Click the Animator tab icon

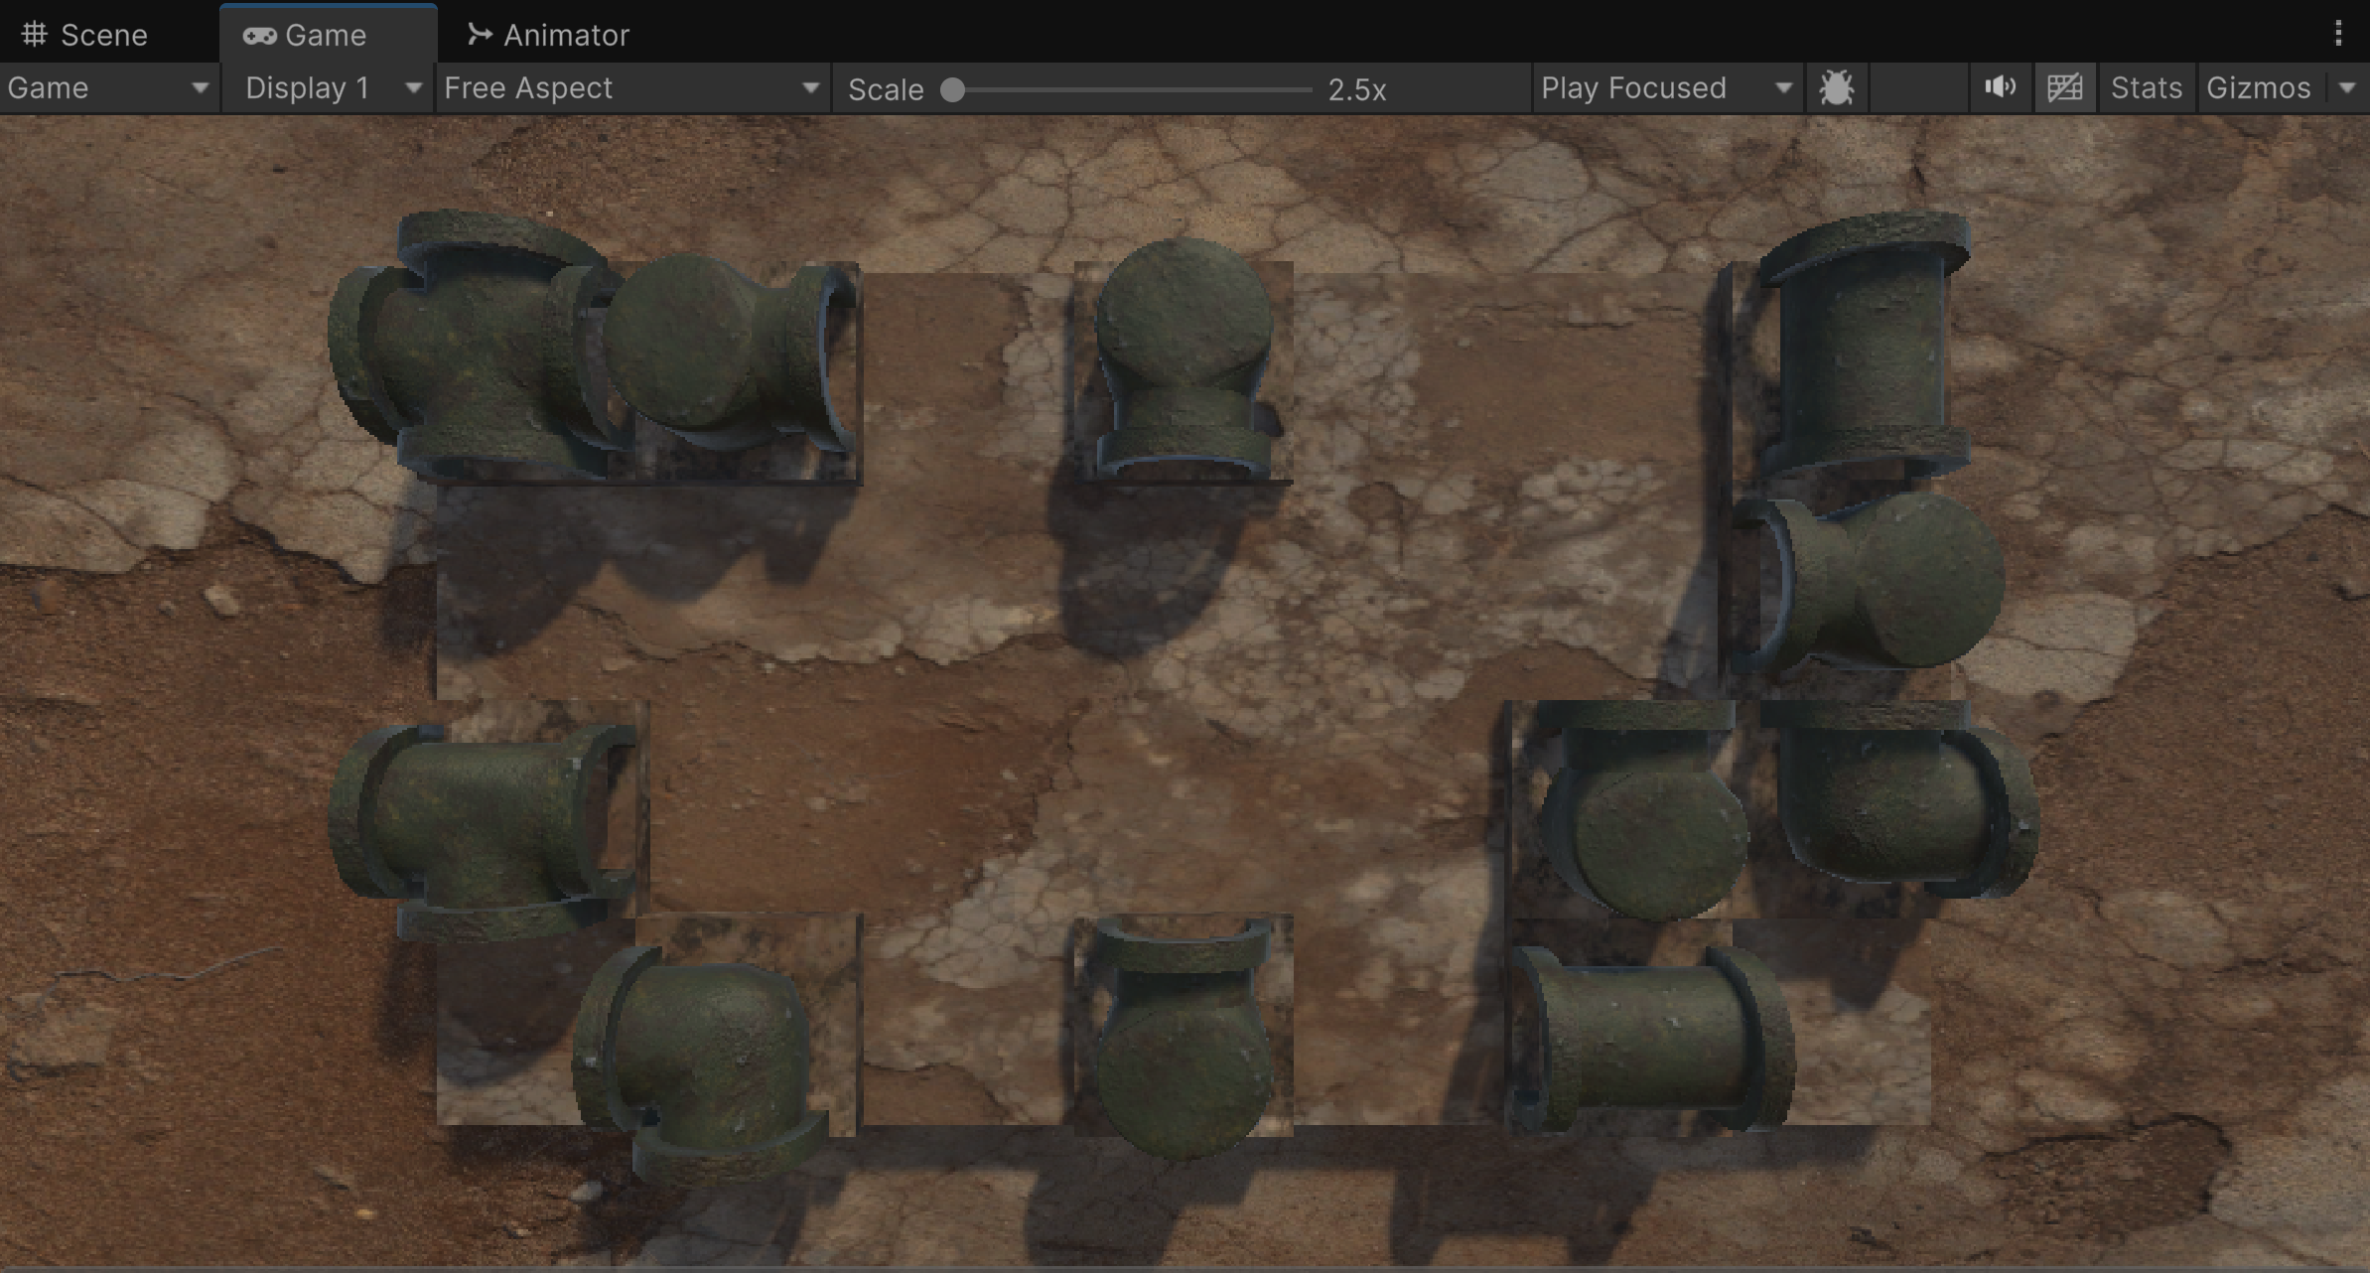[x=480, y=35]
